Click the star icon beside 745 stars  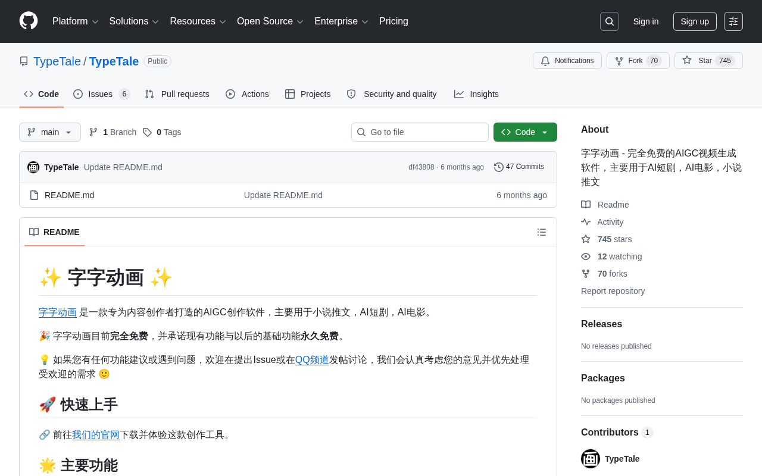point(586,239)
